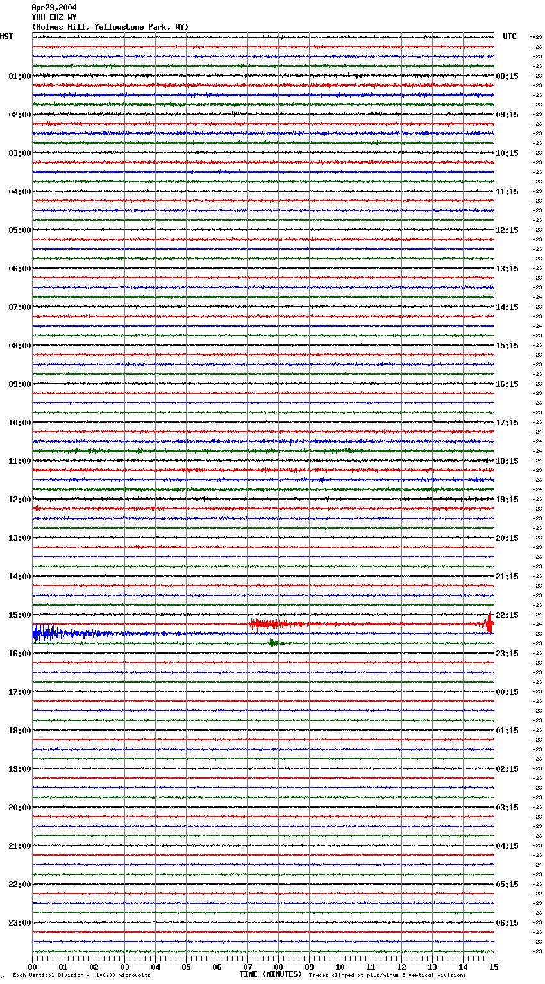Select the 09:00 MST hour label
545x984 pixels.
[20, 384]
